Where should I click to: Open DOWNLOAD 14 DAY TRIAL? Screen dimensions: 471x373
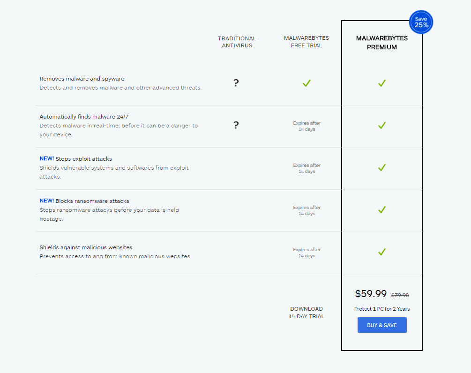pos(307,313)
